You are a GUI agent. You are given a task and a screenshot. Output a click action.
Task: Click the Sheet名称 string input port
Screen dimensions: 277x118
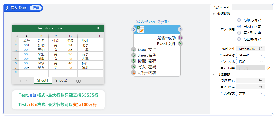134,55
